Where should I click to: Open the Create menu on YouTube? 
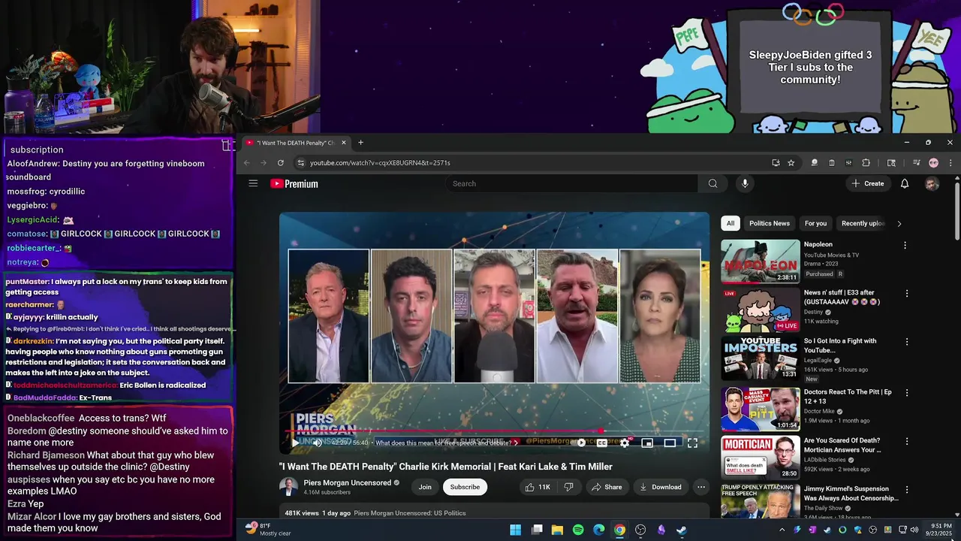(868, 183)
